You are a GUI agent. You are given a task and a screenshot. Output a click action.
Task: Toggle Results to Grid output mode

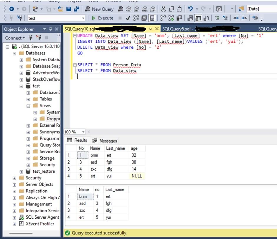(198, 18)
